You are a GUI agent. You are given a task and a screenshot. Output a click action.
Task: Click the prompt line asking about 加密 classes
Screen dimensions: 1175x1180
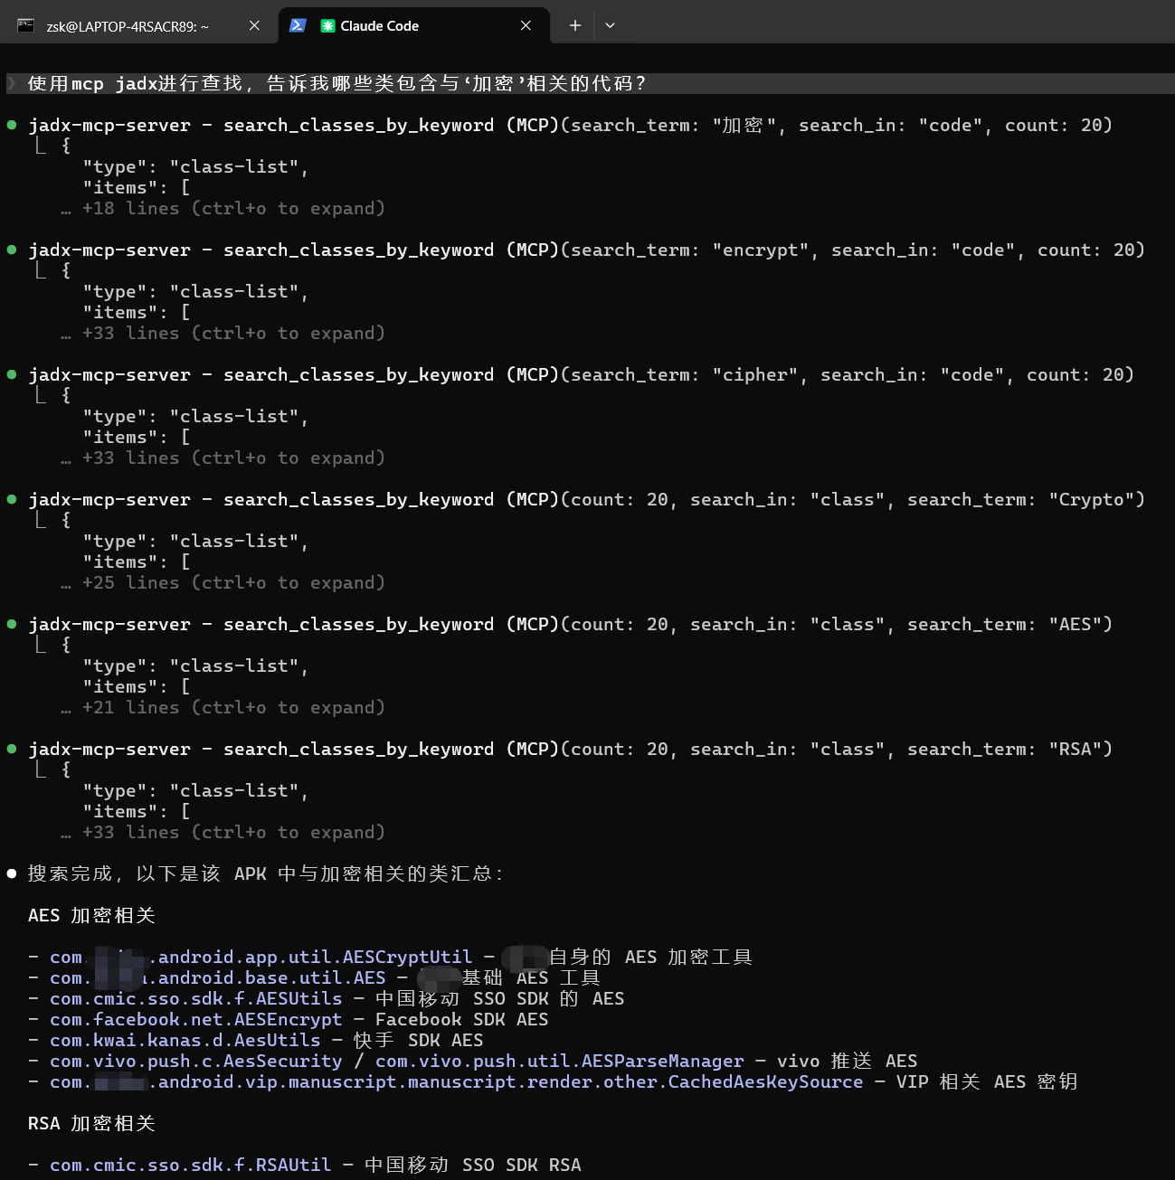[336, 84]
